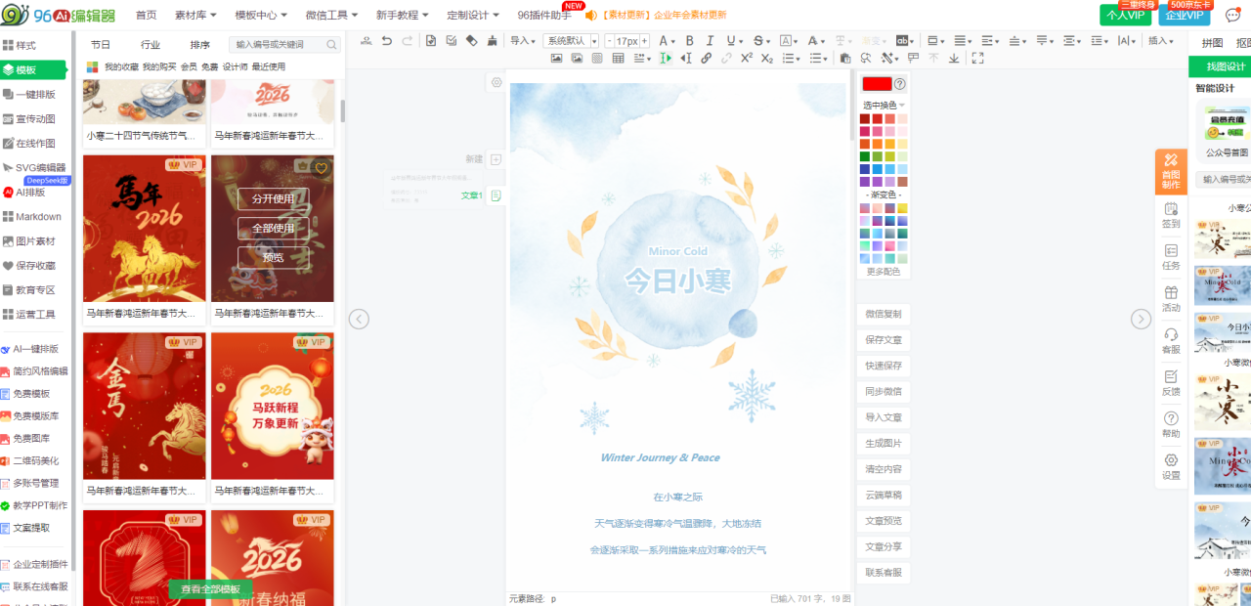
Task: Click the insert table icon
Action: tap(618, 59)
